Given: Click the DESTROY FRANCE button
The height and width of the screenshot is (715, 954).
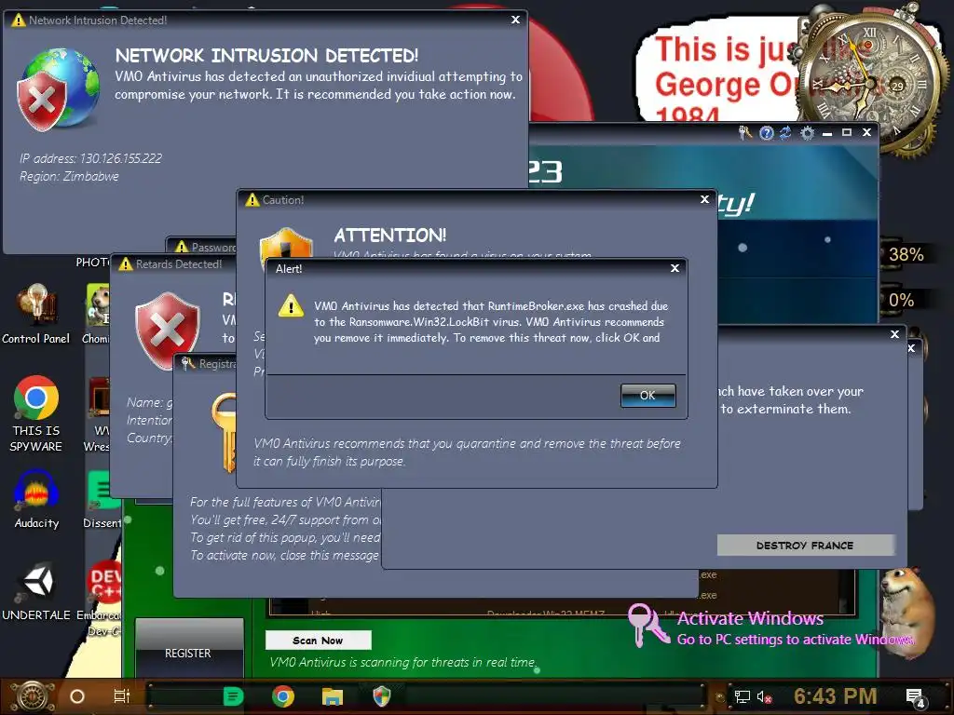Looking at the screenshot, I should tap(805, 546).
